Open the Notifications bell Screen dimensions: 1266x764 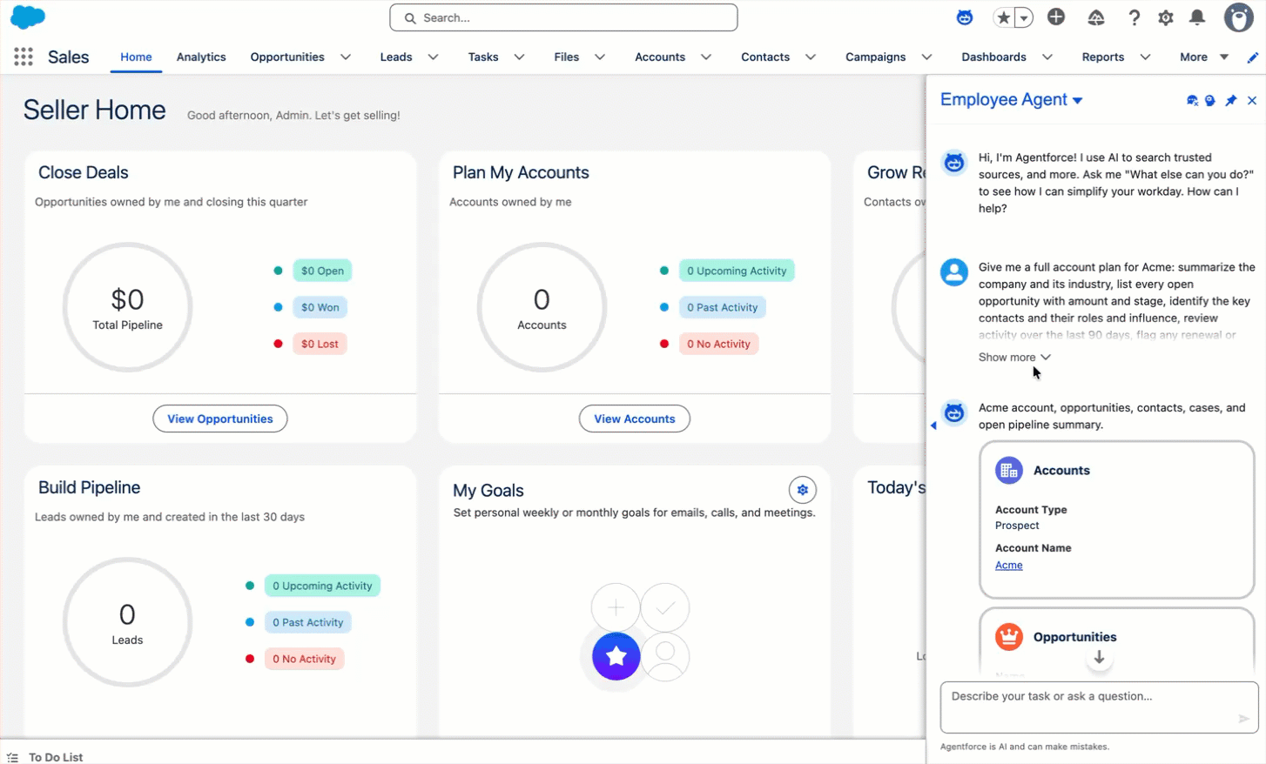coord(1197,17)
